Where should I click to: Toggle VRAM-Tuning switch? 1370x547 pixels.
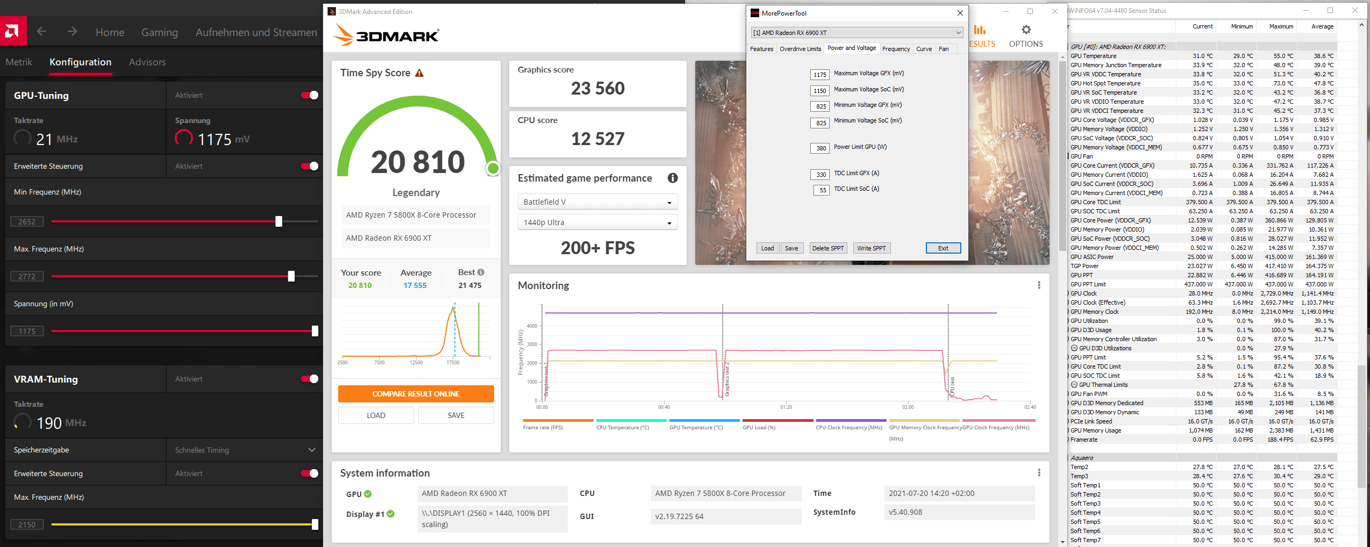tap(310, 379)
